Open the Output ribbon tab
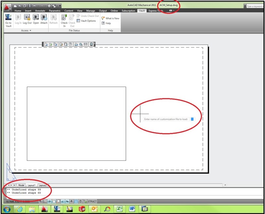 point(103,11)
